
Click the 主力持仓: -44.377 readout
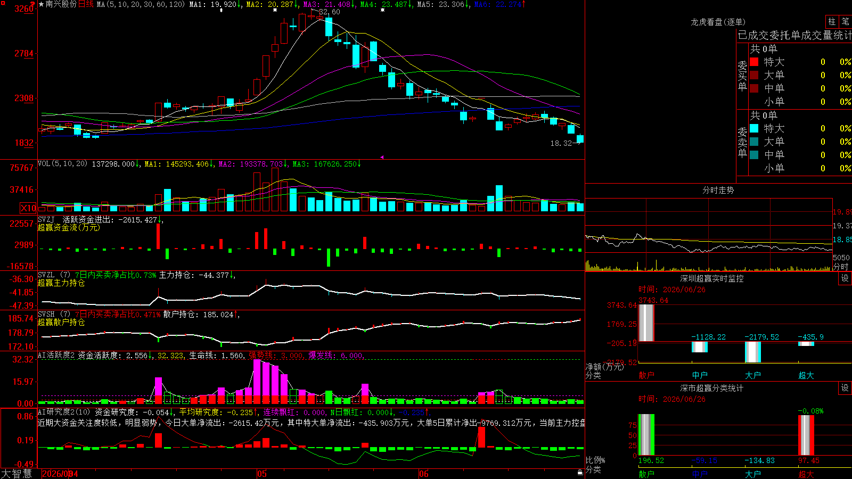pos(194,275)
